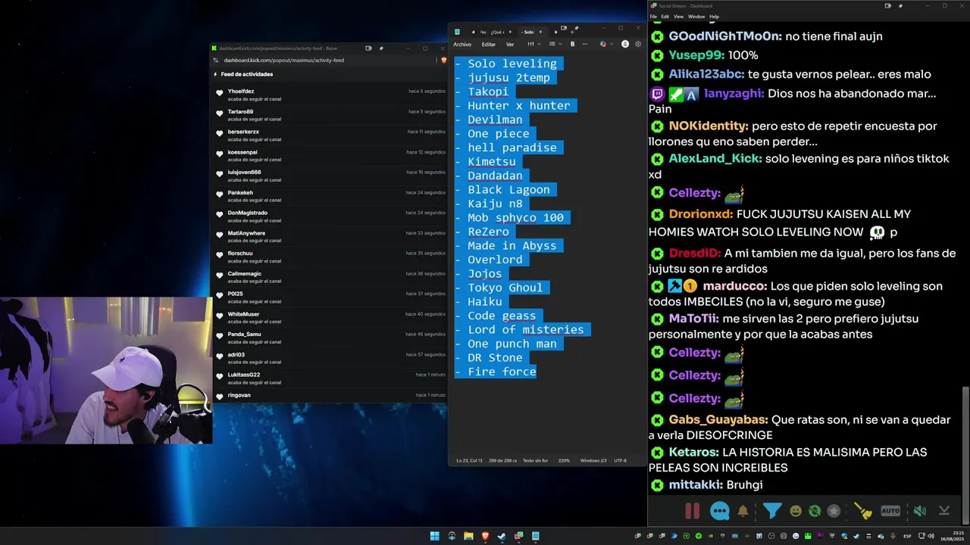Image resolution: width=970 pixels, height=545 pixels.
Task: Open Steam on the taskbar
Action: (502, 536)
